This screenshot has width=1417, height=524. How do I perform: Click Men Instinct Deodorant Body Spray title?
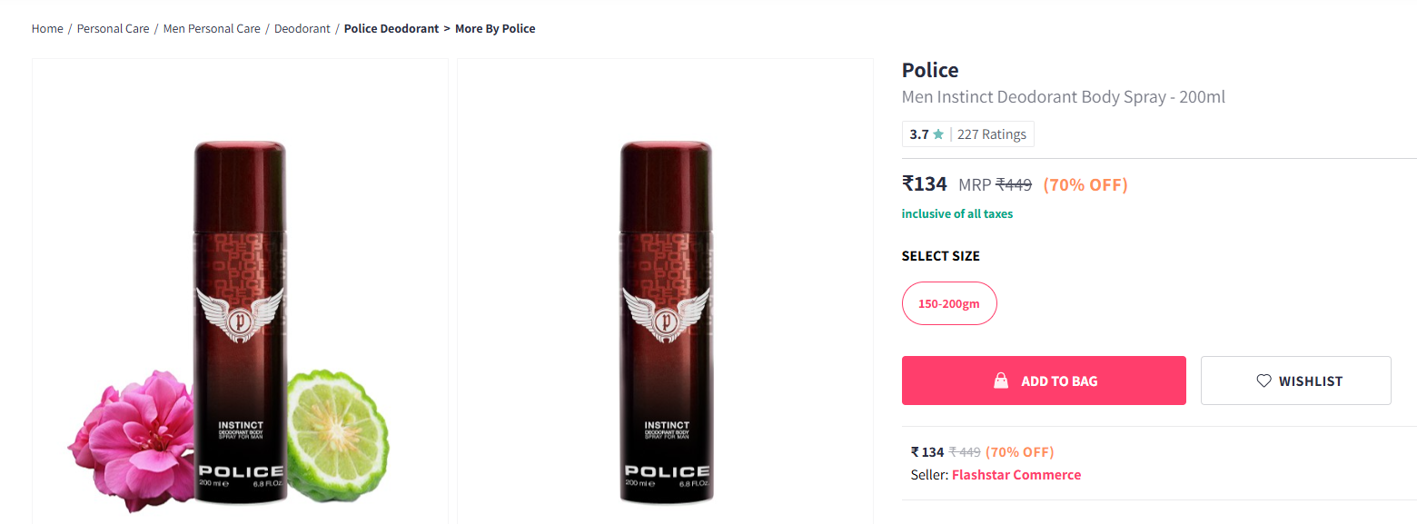tap(1063, 97)
